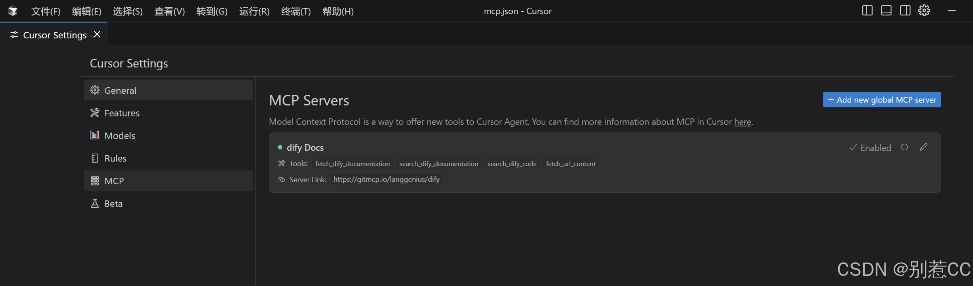Click the search_dify_documentation tool tag

[439, 164]
